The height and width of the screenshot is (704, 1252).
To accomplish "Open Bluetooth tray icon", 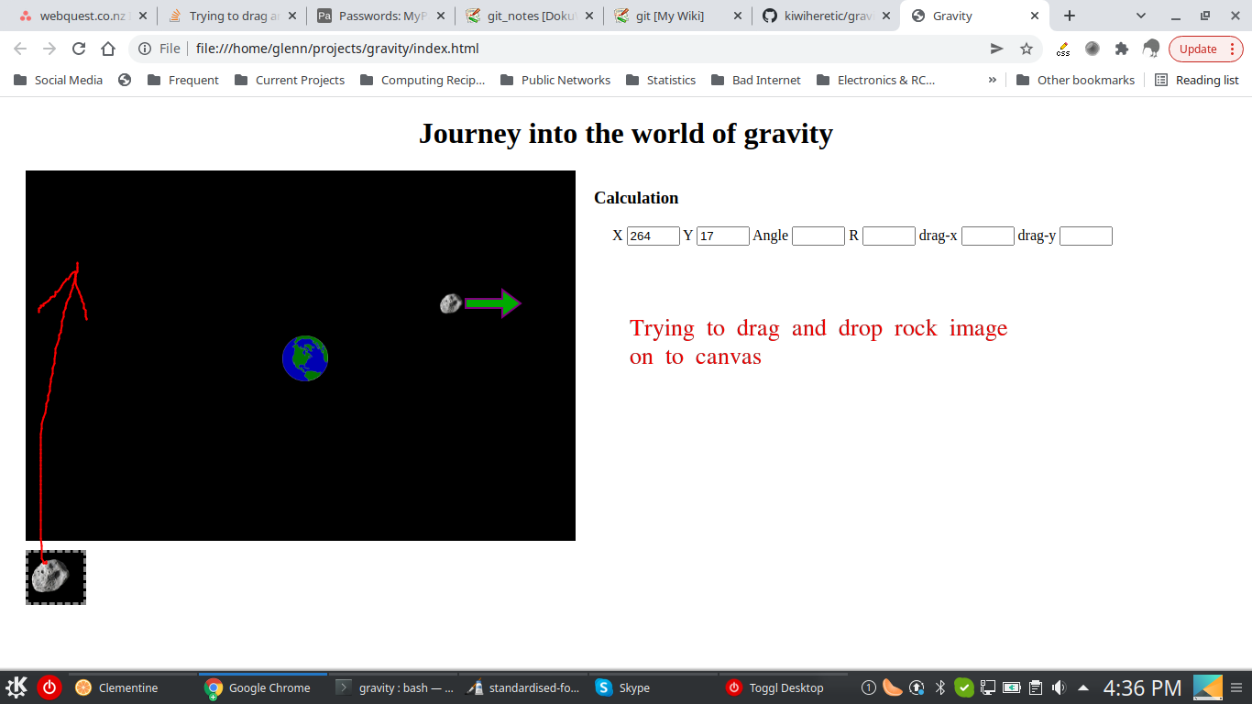I will (939, 687).
